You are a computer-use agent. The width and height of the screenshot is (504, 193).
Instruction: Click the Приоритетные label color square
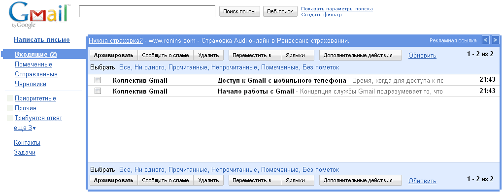click(x=10, y=98)
